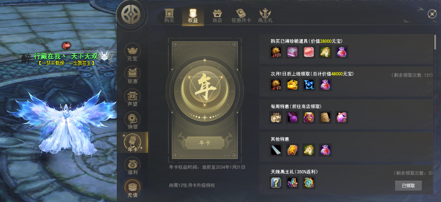Viewport: 441px width, 202px height.
Task: Select the scroll item in weekly specials
Action: tap(325, 117)
